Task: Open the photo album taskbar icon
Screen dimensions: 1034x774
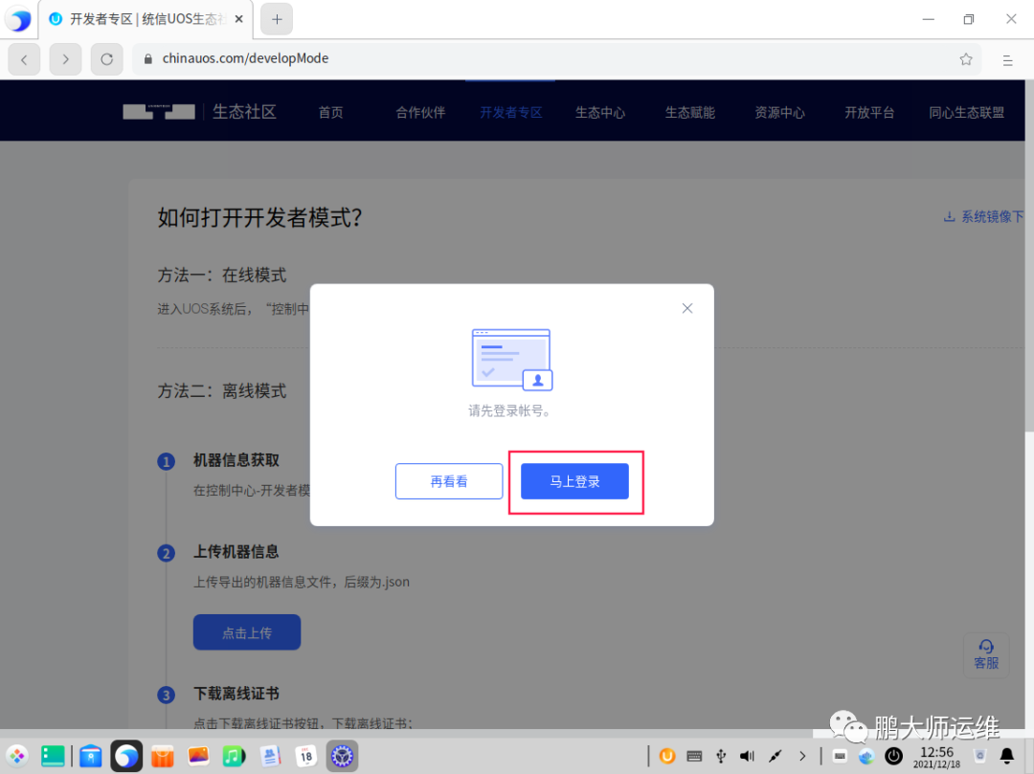Action: click(x=198, y=756)
